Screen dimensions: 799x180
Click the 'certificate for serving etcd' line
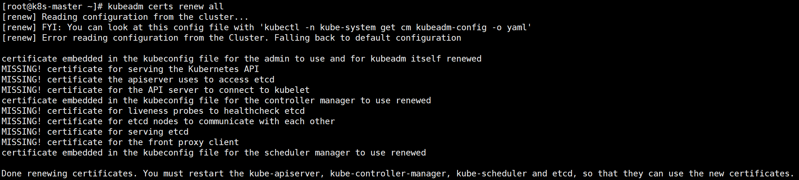click(95, 132)
